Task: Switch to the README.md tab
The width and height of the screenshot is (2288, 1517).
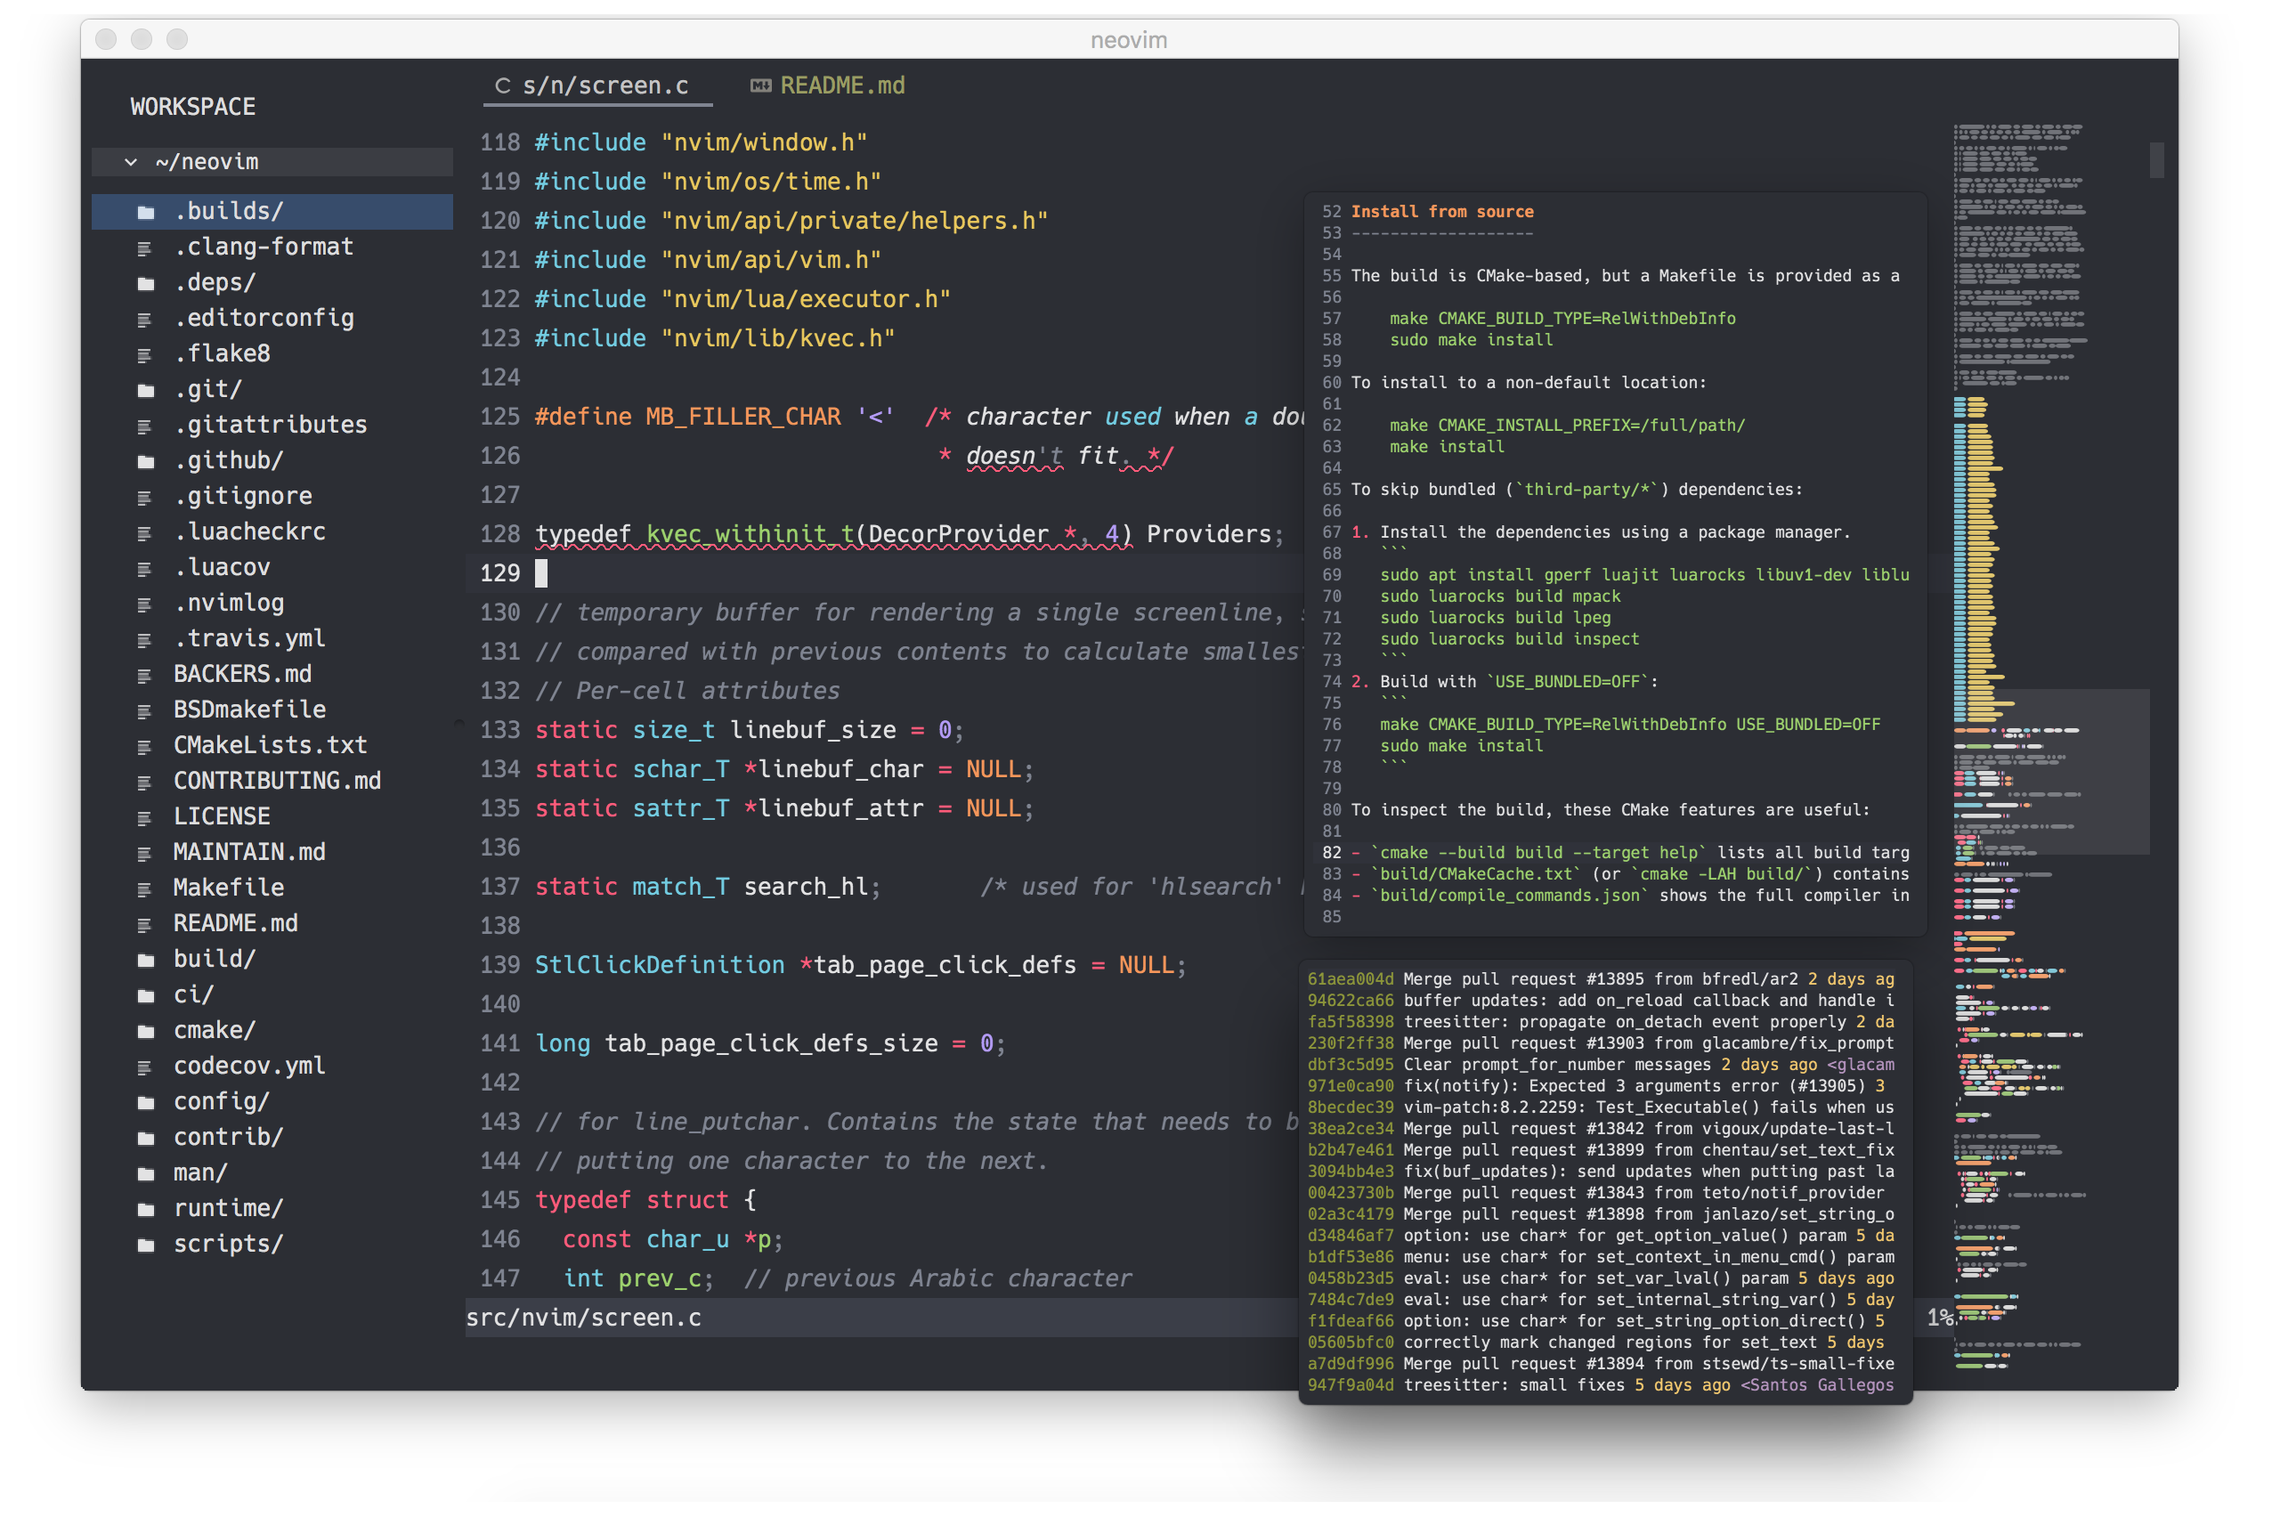Action: click(x=841, y=86)
